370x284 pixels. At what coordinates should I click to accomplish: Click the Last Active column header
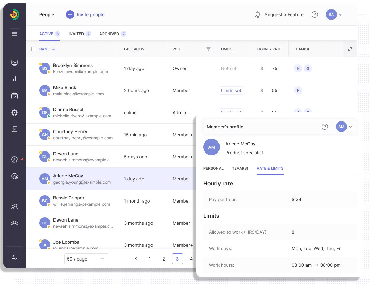tap(135, 49)
